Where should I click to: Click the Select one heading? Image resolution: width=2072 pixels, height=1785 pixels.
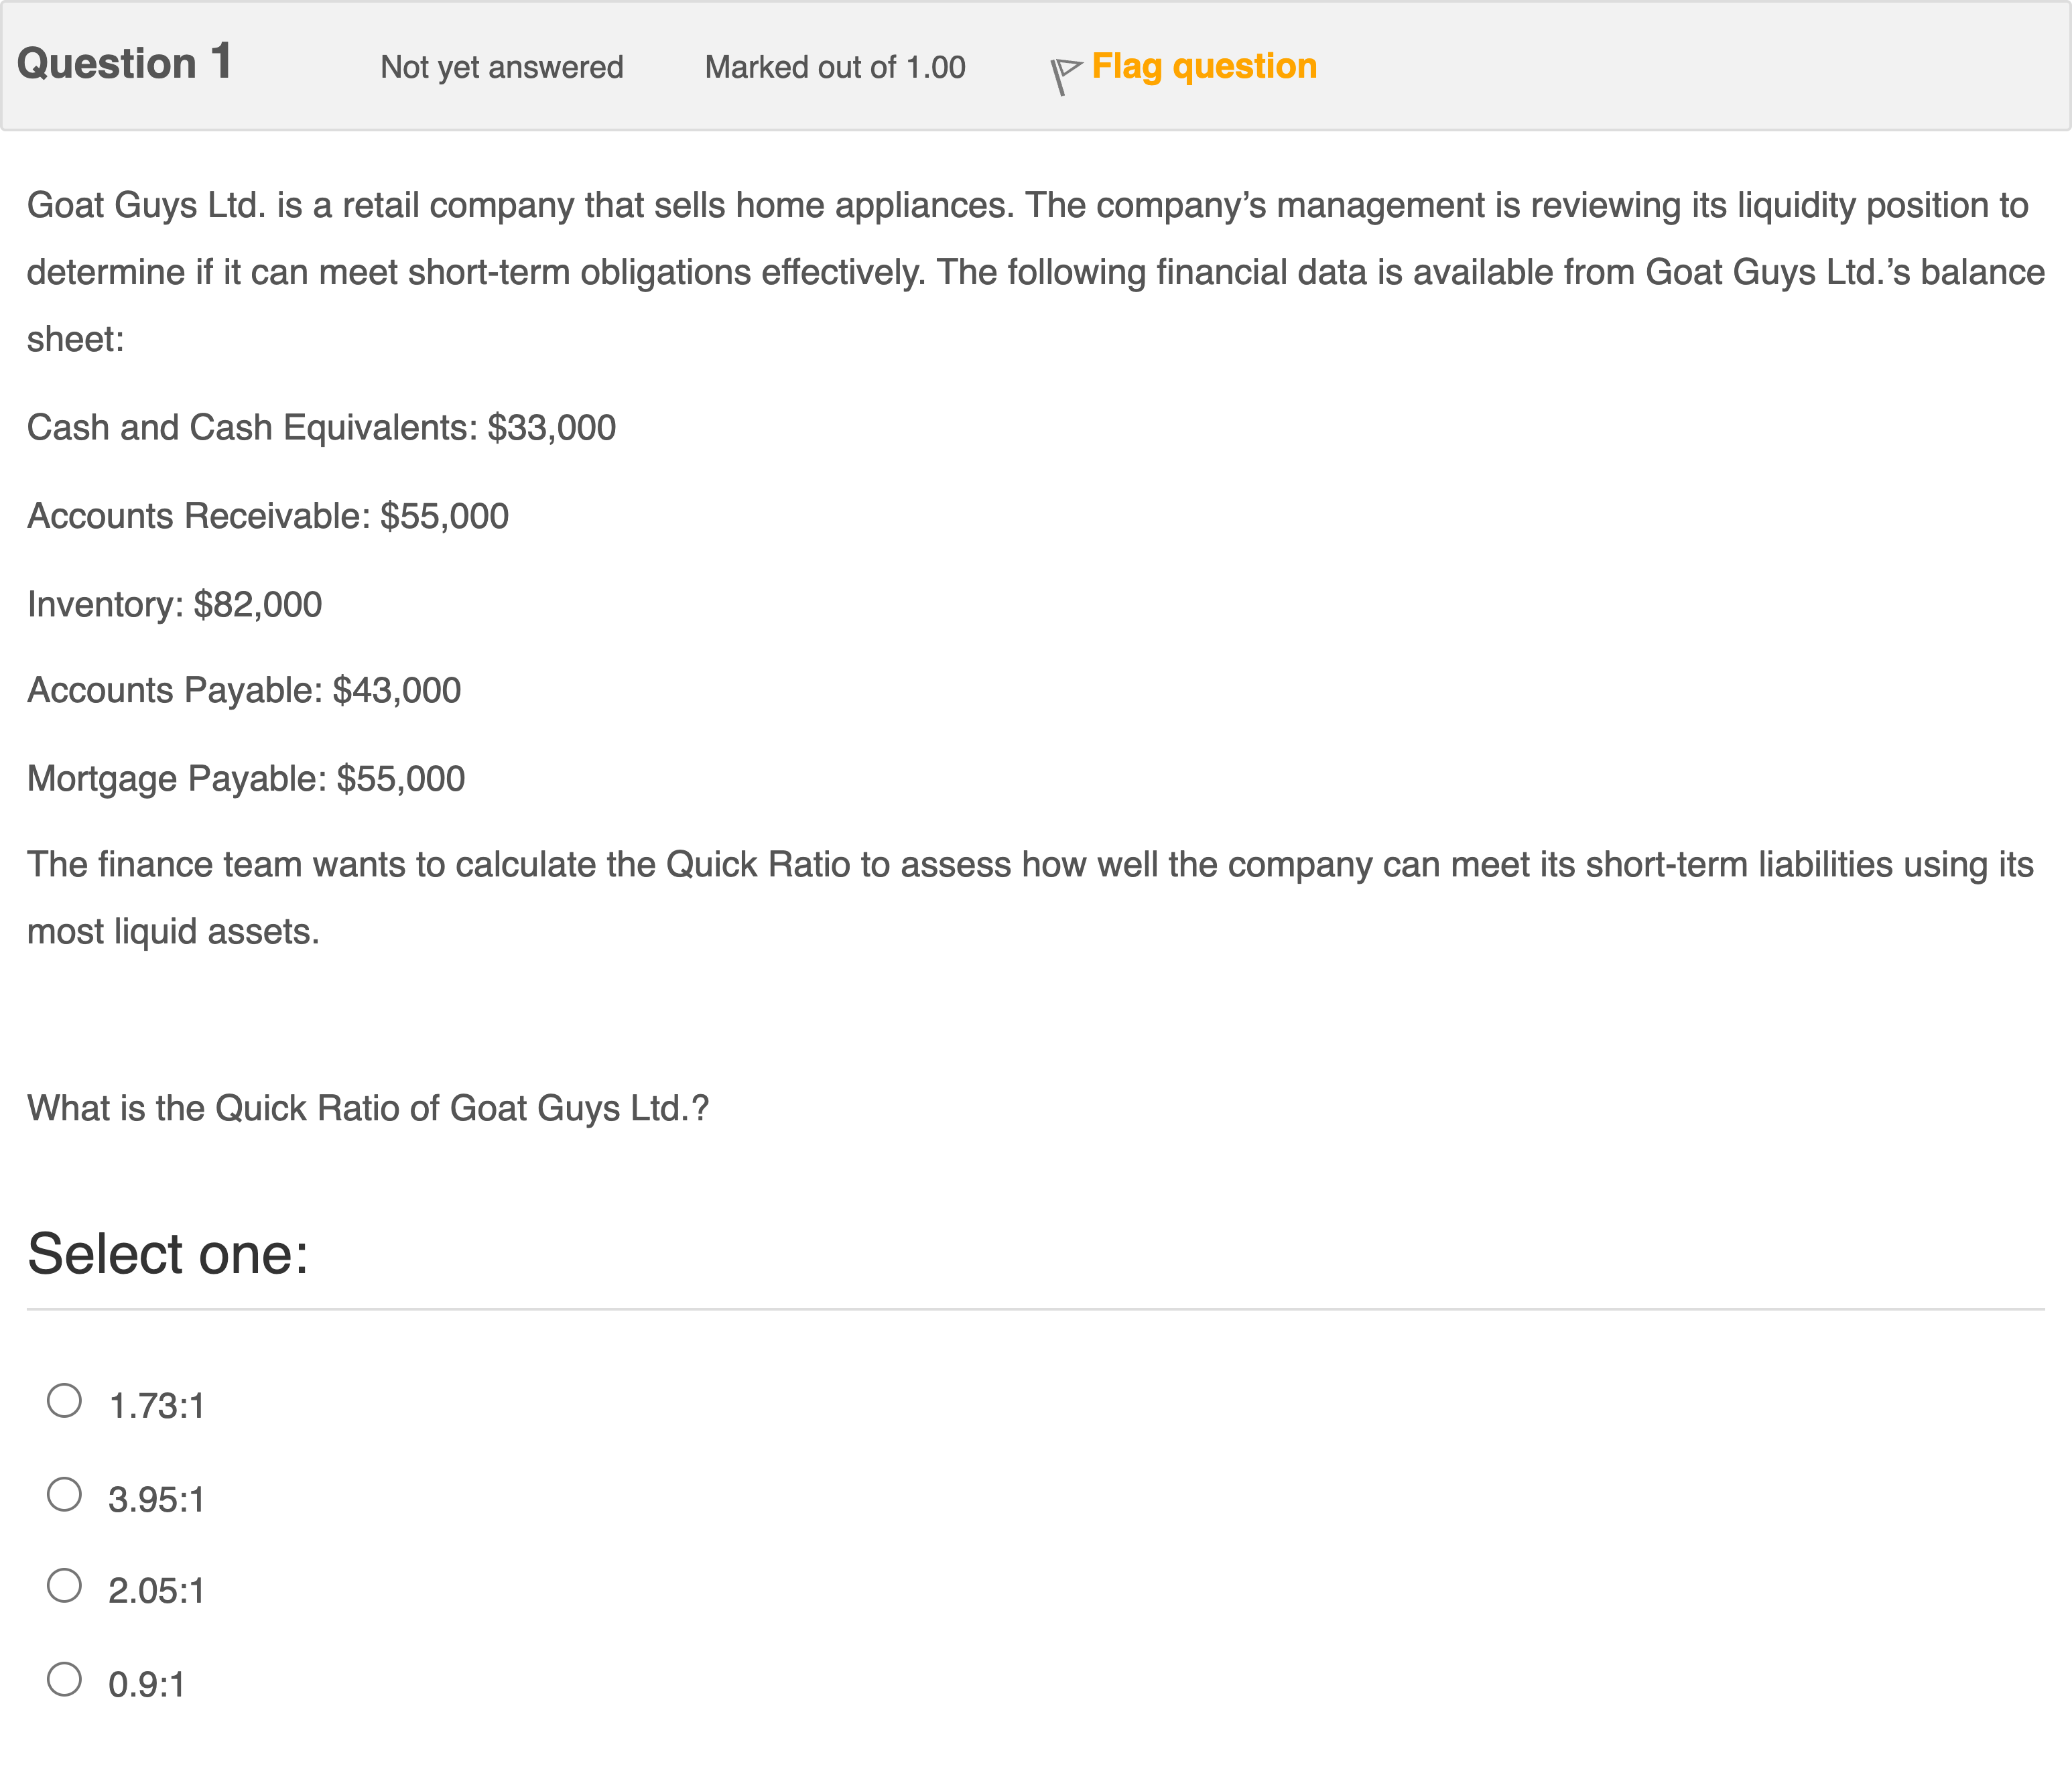click(x=168, y=1254)
